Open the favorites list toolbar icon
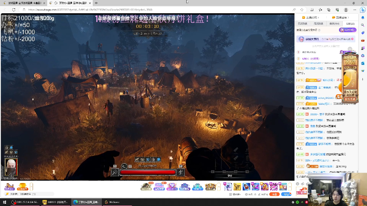The height and width of the screenshot is (206, 367). coord(320,10)
